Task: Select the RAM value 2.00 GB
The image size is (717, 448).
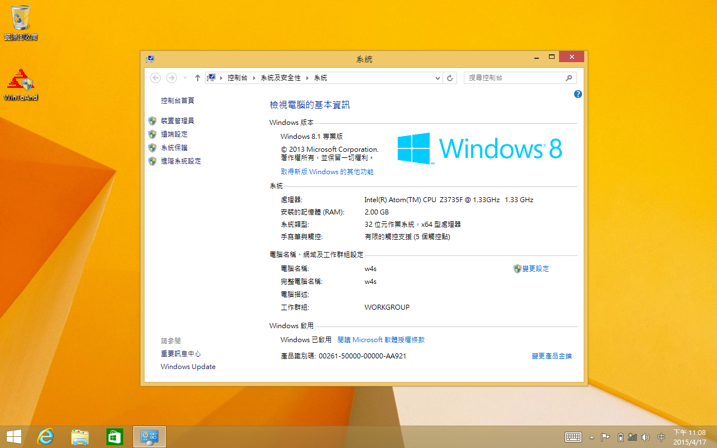Action: 376,212
